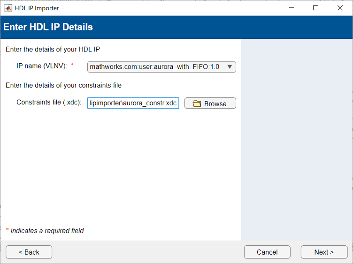
Task: Click the empty gray panel on the right
Action: point(297,140)
